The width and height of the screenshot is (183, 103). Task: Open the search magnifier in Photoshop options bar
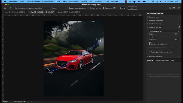pyautogui.click(x=170, y=8)
